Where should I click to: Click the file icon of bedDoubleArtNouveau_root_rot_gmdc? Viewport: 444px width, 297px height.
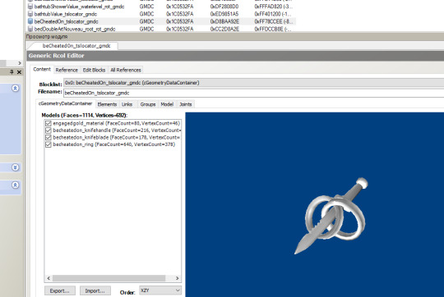pyautogui.click(x=30, y=29)
